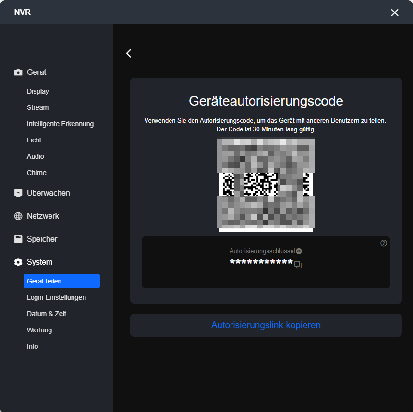The height and width of the screenshot is (412, 413).
Task: Reveal the Autorisierungsschlüssel with eye icon
Action: point(299,251)
